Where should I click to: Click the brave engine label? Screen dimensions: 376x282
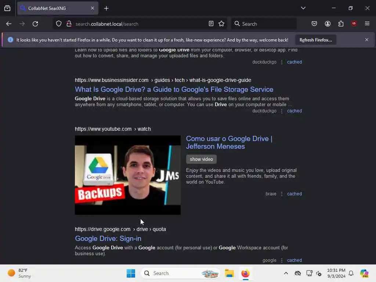271,194
